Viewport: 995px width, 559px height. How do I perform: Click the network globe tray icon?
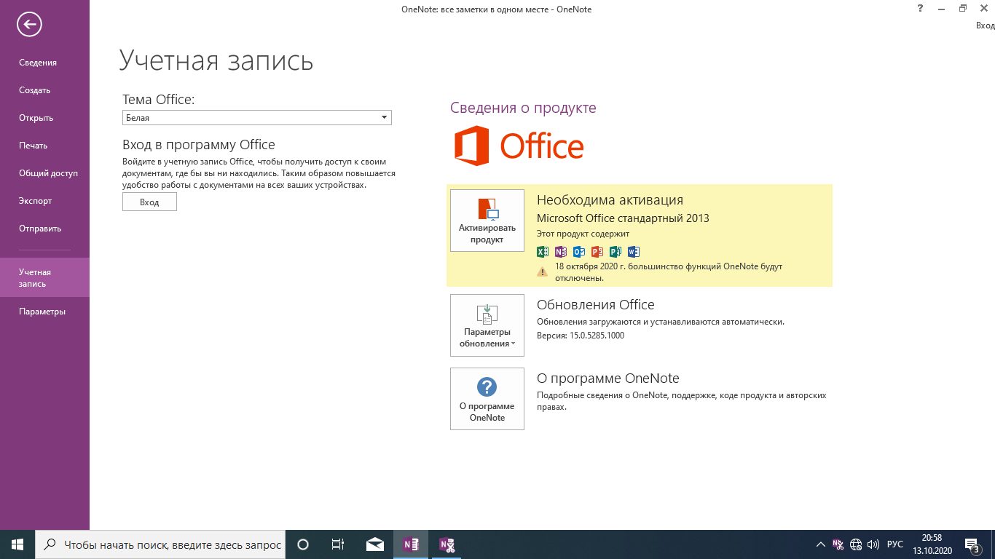click(x=856, y=544)
